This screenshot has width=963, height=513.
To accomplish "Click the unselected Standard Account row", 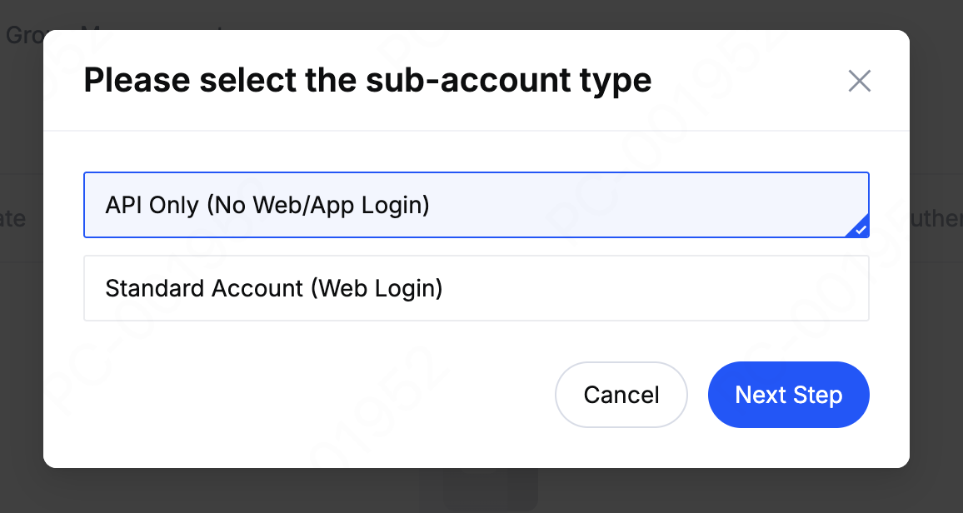I will click(x=476, y=288).
